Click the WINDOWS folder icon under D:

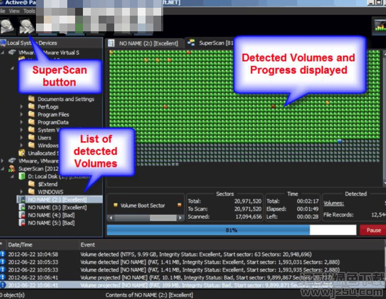click(x=31, y=192)
